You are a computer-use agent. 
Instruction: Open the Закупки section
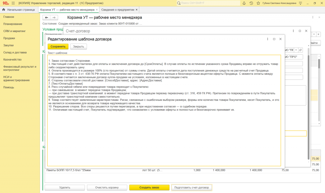click(x=8, y=45)
